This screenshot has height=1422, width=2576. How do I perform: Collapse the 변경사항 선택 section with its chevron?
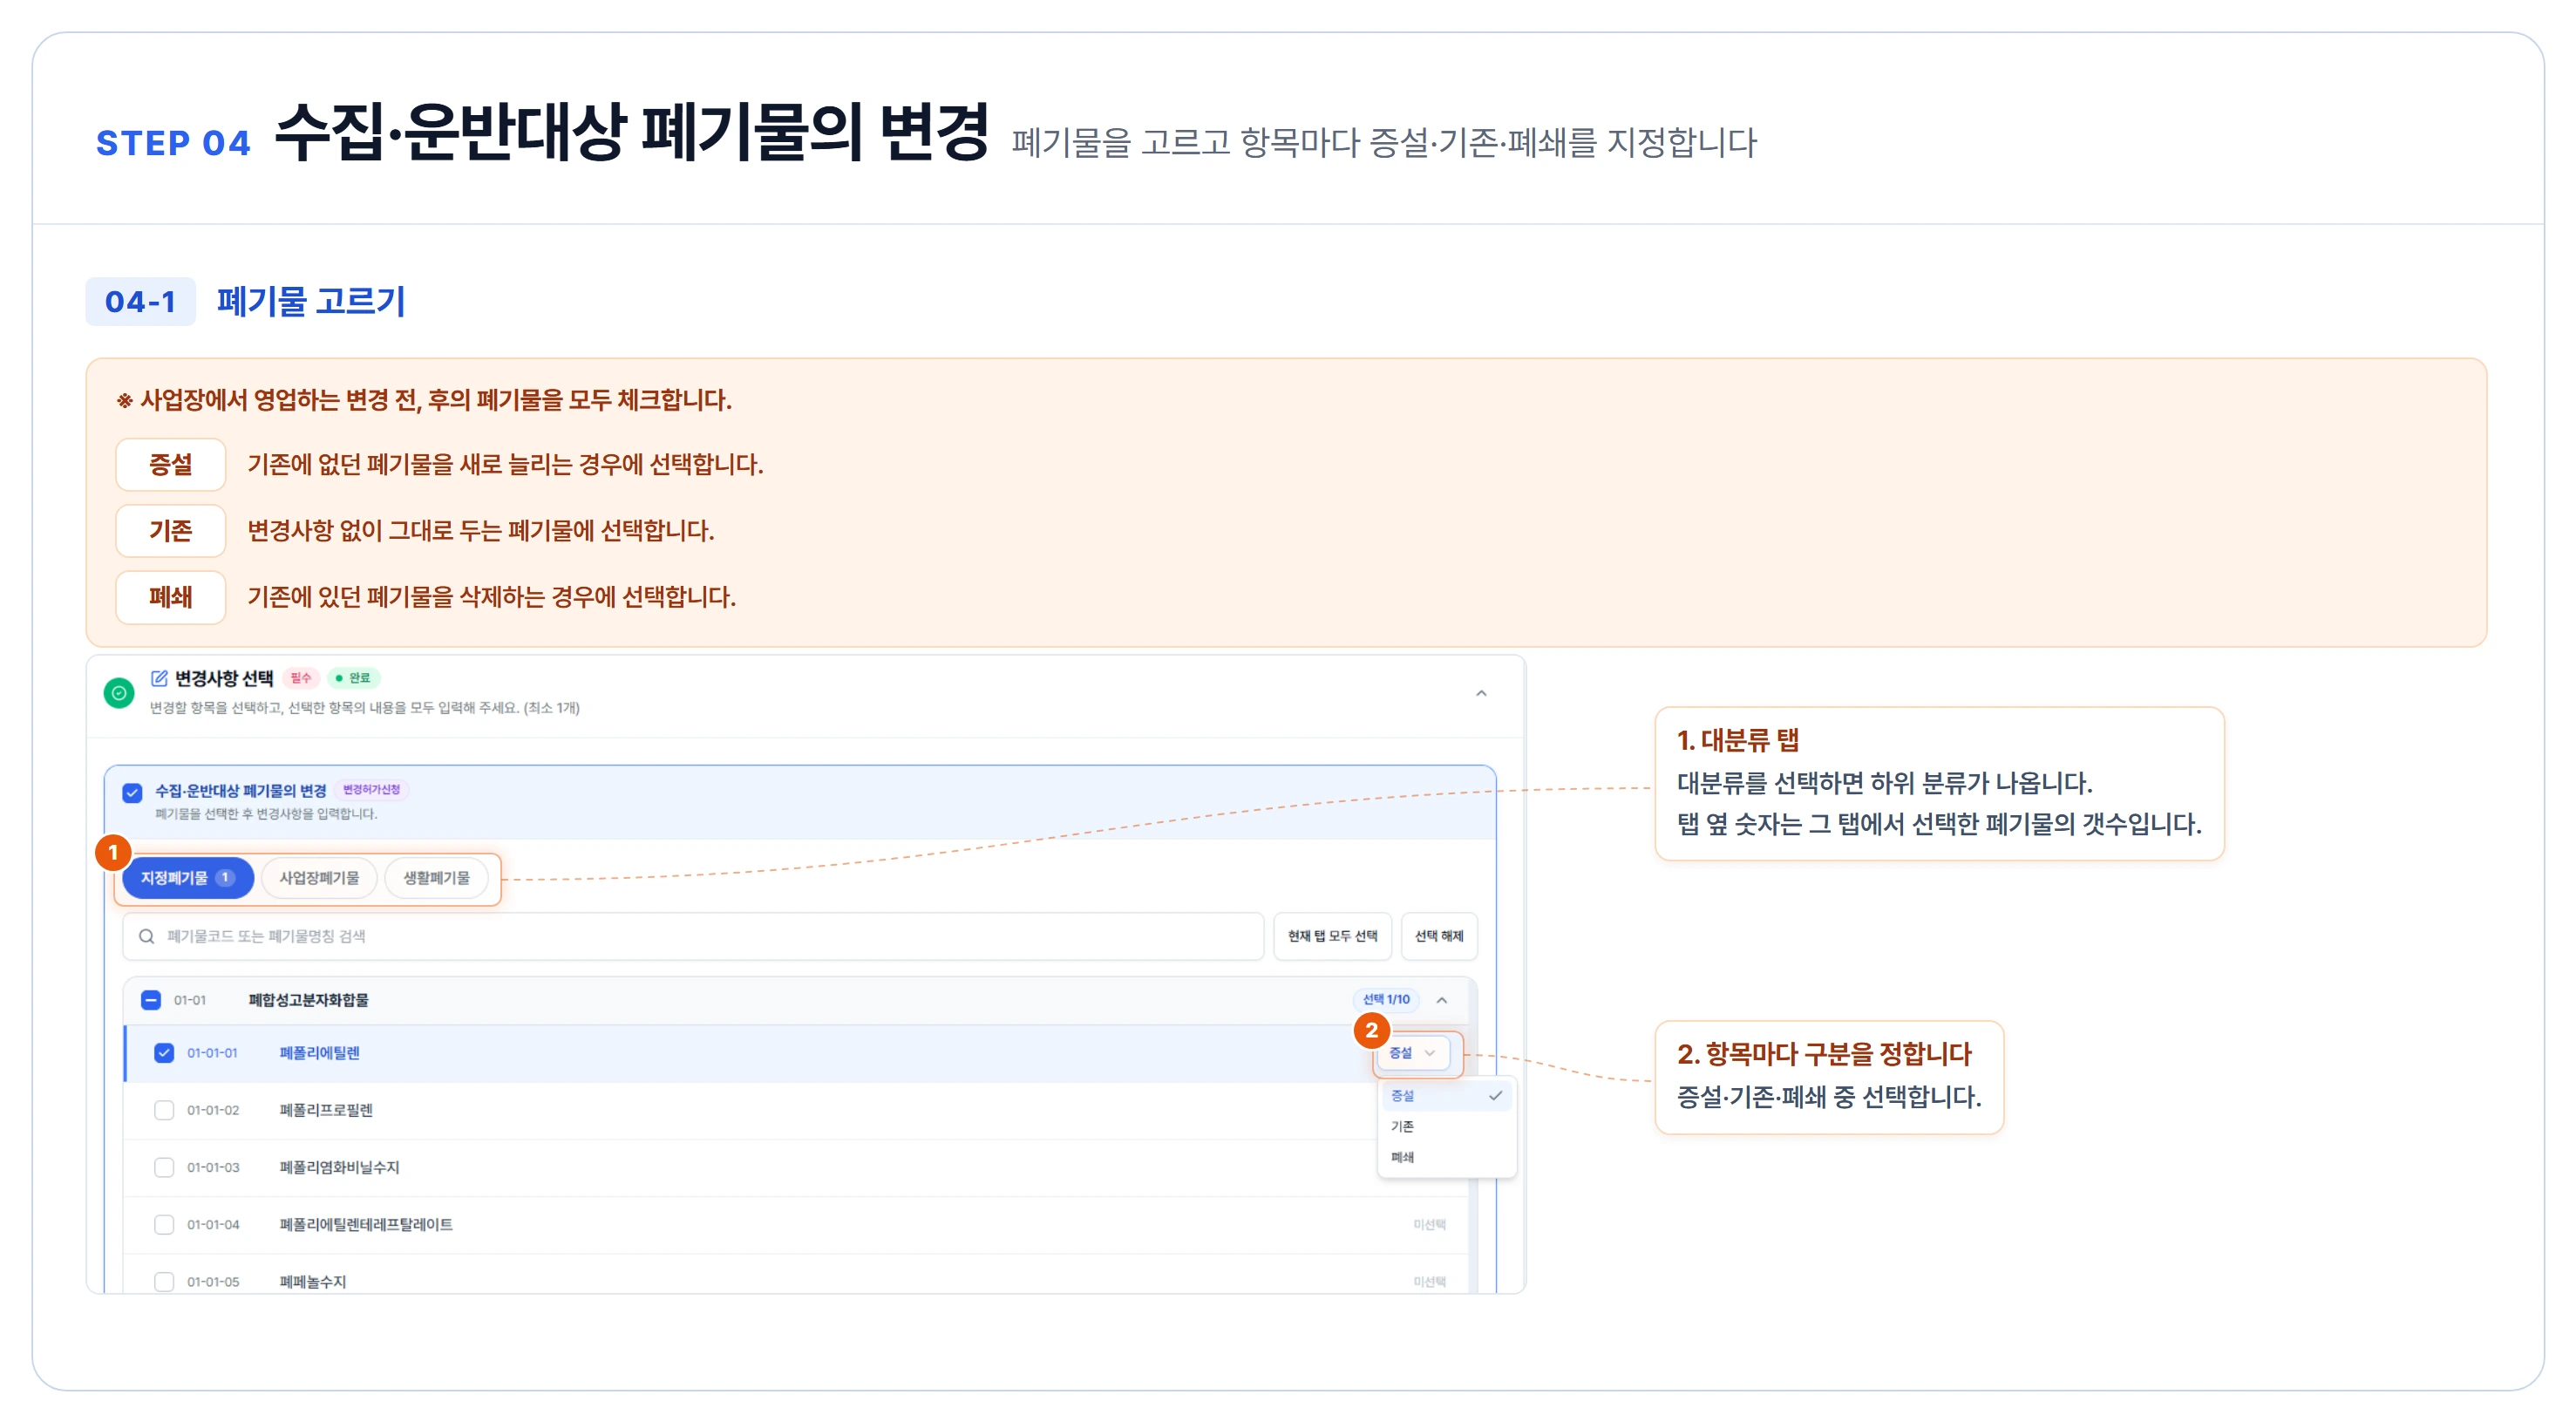tap(1481, 693)
